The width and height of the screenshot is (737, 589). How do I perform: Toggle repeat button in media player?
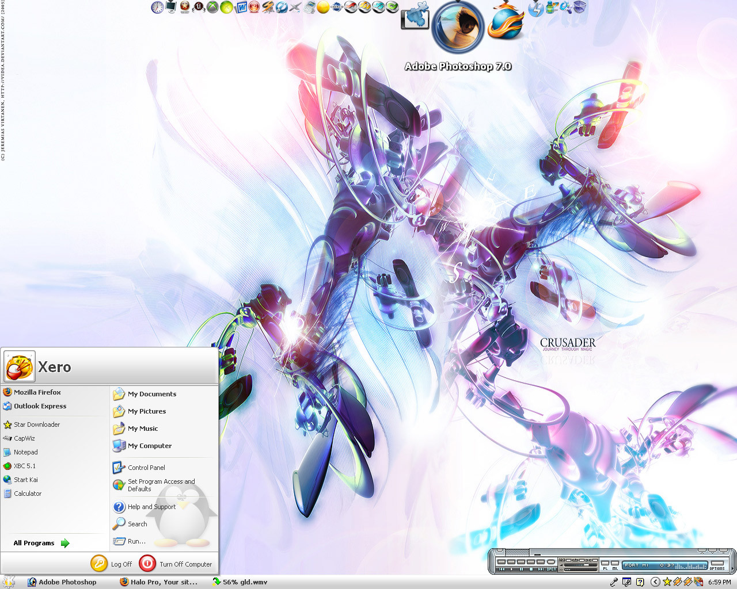pyautogui.click(x=582, y=560)
